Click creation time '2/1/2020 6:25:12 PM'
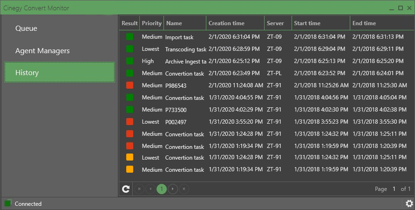 [234, 61]
